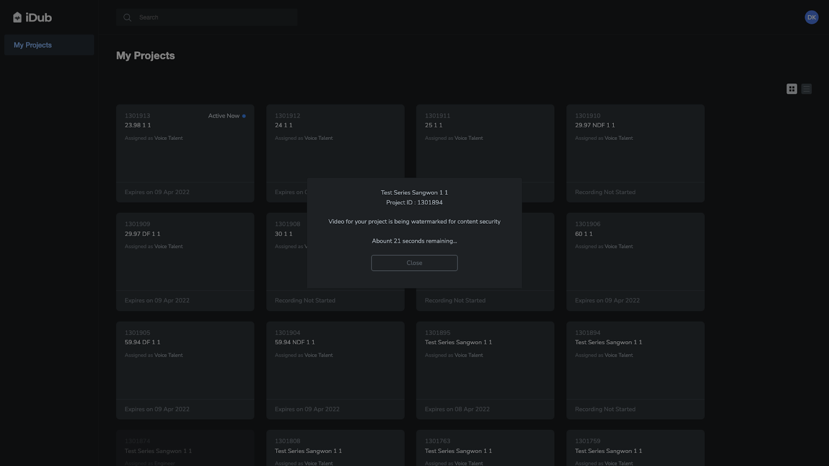
Task: Click the My Projects page heading
Action: click(x=146, y=55)
